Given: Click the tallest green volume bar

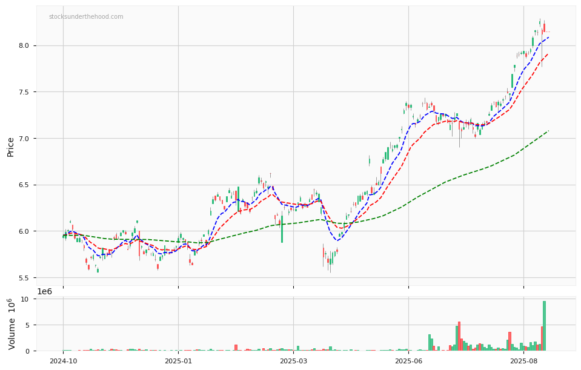Looking at the screenshot, I should pos(544,326).
